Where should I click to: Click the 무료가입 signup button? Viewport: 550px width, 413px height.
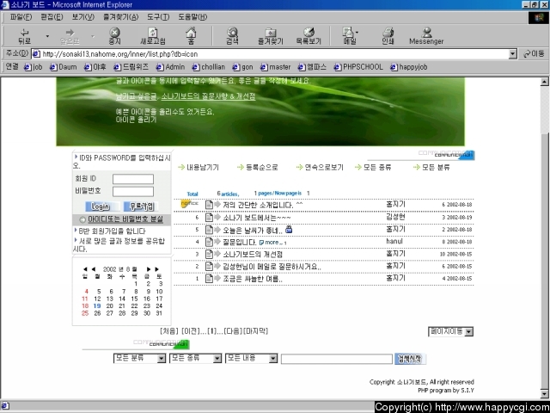pos(139,206)
